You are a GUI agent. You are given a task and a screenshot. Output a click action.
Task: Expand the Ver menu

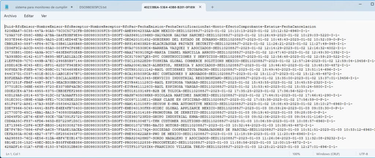pos(44,16)
